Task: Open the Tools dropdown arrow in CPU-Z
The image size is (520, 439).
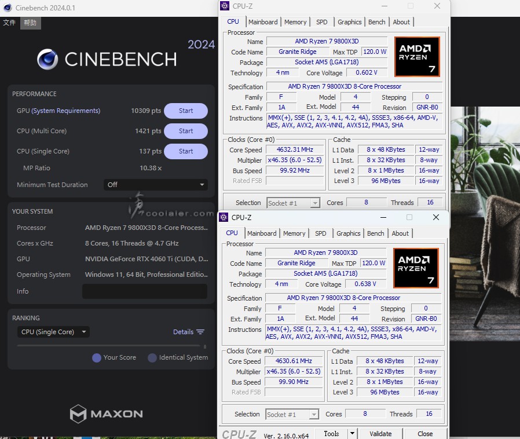Action: click(x=351, y=433)
